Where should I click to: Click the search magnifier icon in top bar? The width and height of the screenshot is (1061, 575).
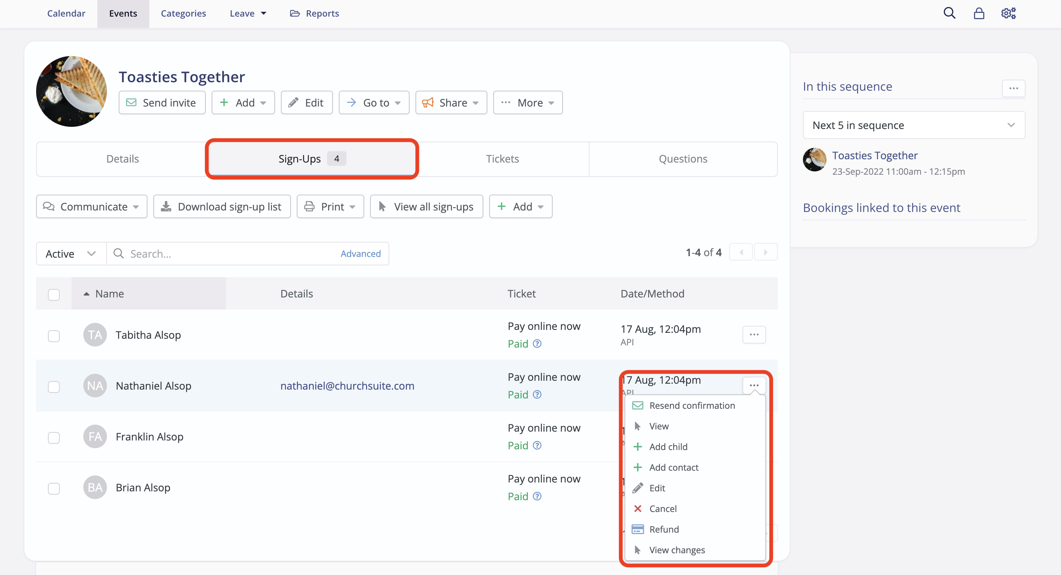[x=949, y=13]
